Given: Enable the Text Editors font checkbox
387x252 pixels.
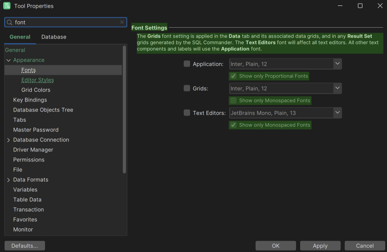Looking at the screenshot, I should point(187,113).
